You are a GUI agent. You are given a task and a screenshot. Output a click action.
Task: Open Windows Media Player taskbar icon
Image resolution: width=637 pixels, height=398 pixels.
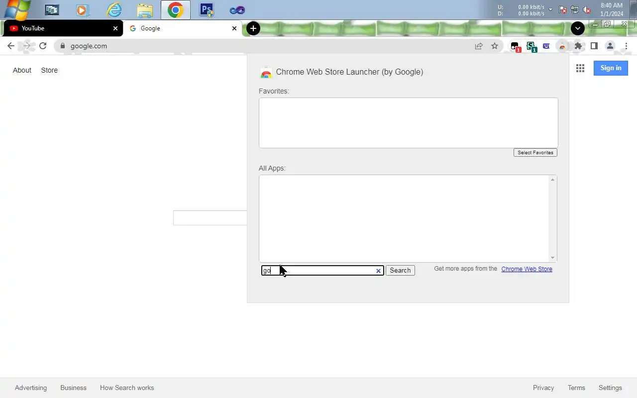point(83,10)
